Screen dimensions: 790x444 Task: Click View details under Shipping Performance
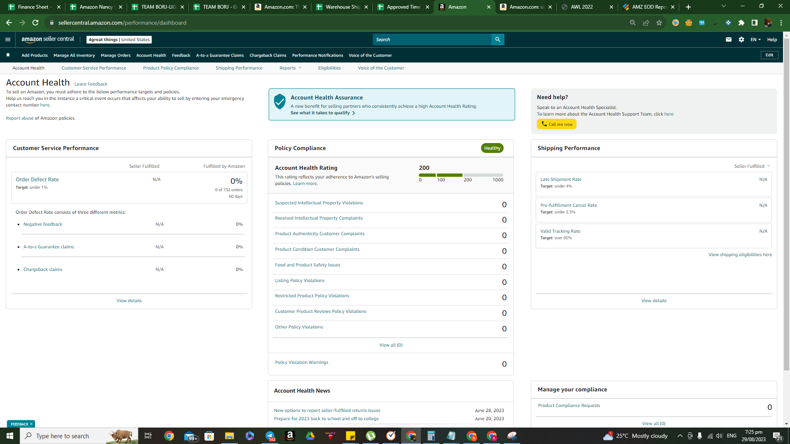[x=654, y=301]
